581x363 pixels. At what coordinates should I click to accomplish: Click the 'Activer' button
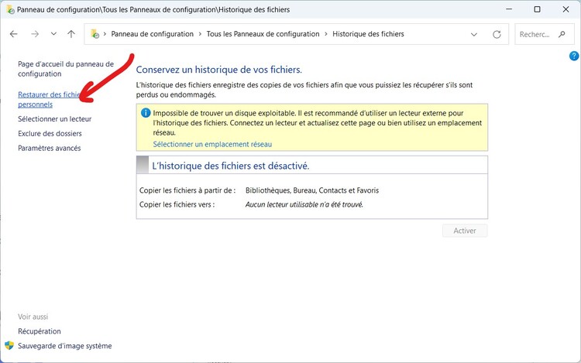click(465, 231)
